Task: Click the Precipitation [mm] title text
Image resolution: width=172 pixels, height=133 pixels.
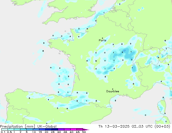Action: click(x=18, y=126)
